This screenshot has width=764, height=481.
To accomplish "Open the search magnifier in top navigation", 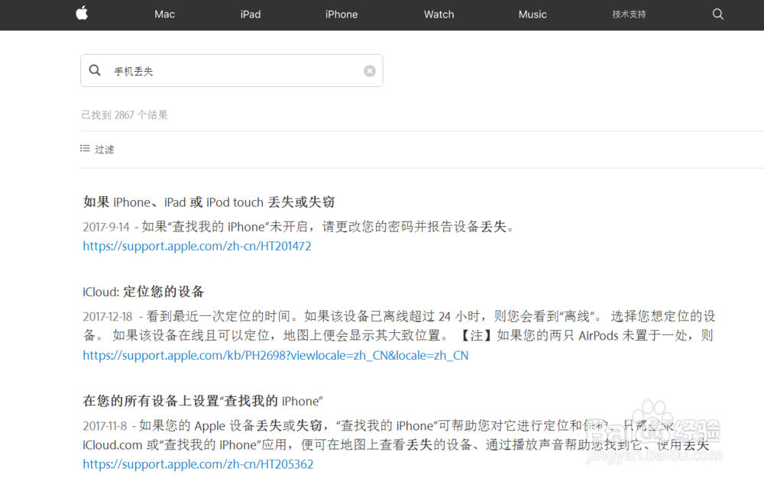I will point(717,14).
